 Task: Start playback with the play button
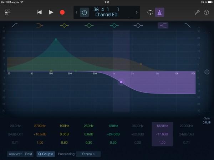51,12
